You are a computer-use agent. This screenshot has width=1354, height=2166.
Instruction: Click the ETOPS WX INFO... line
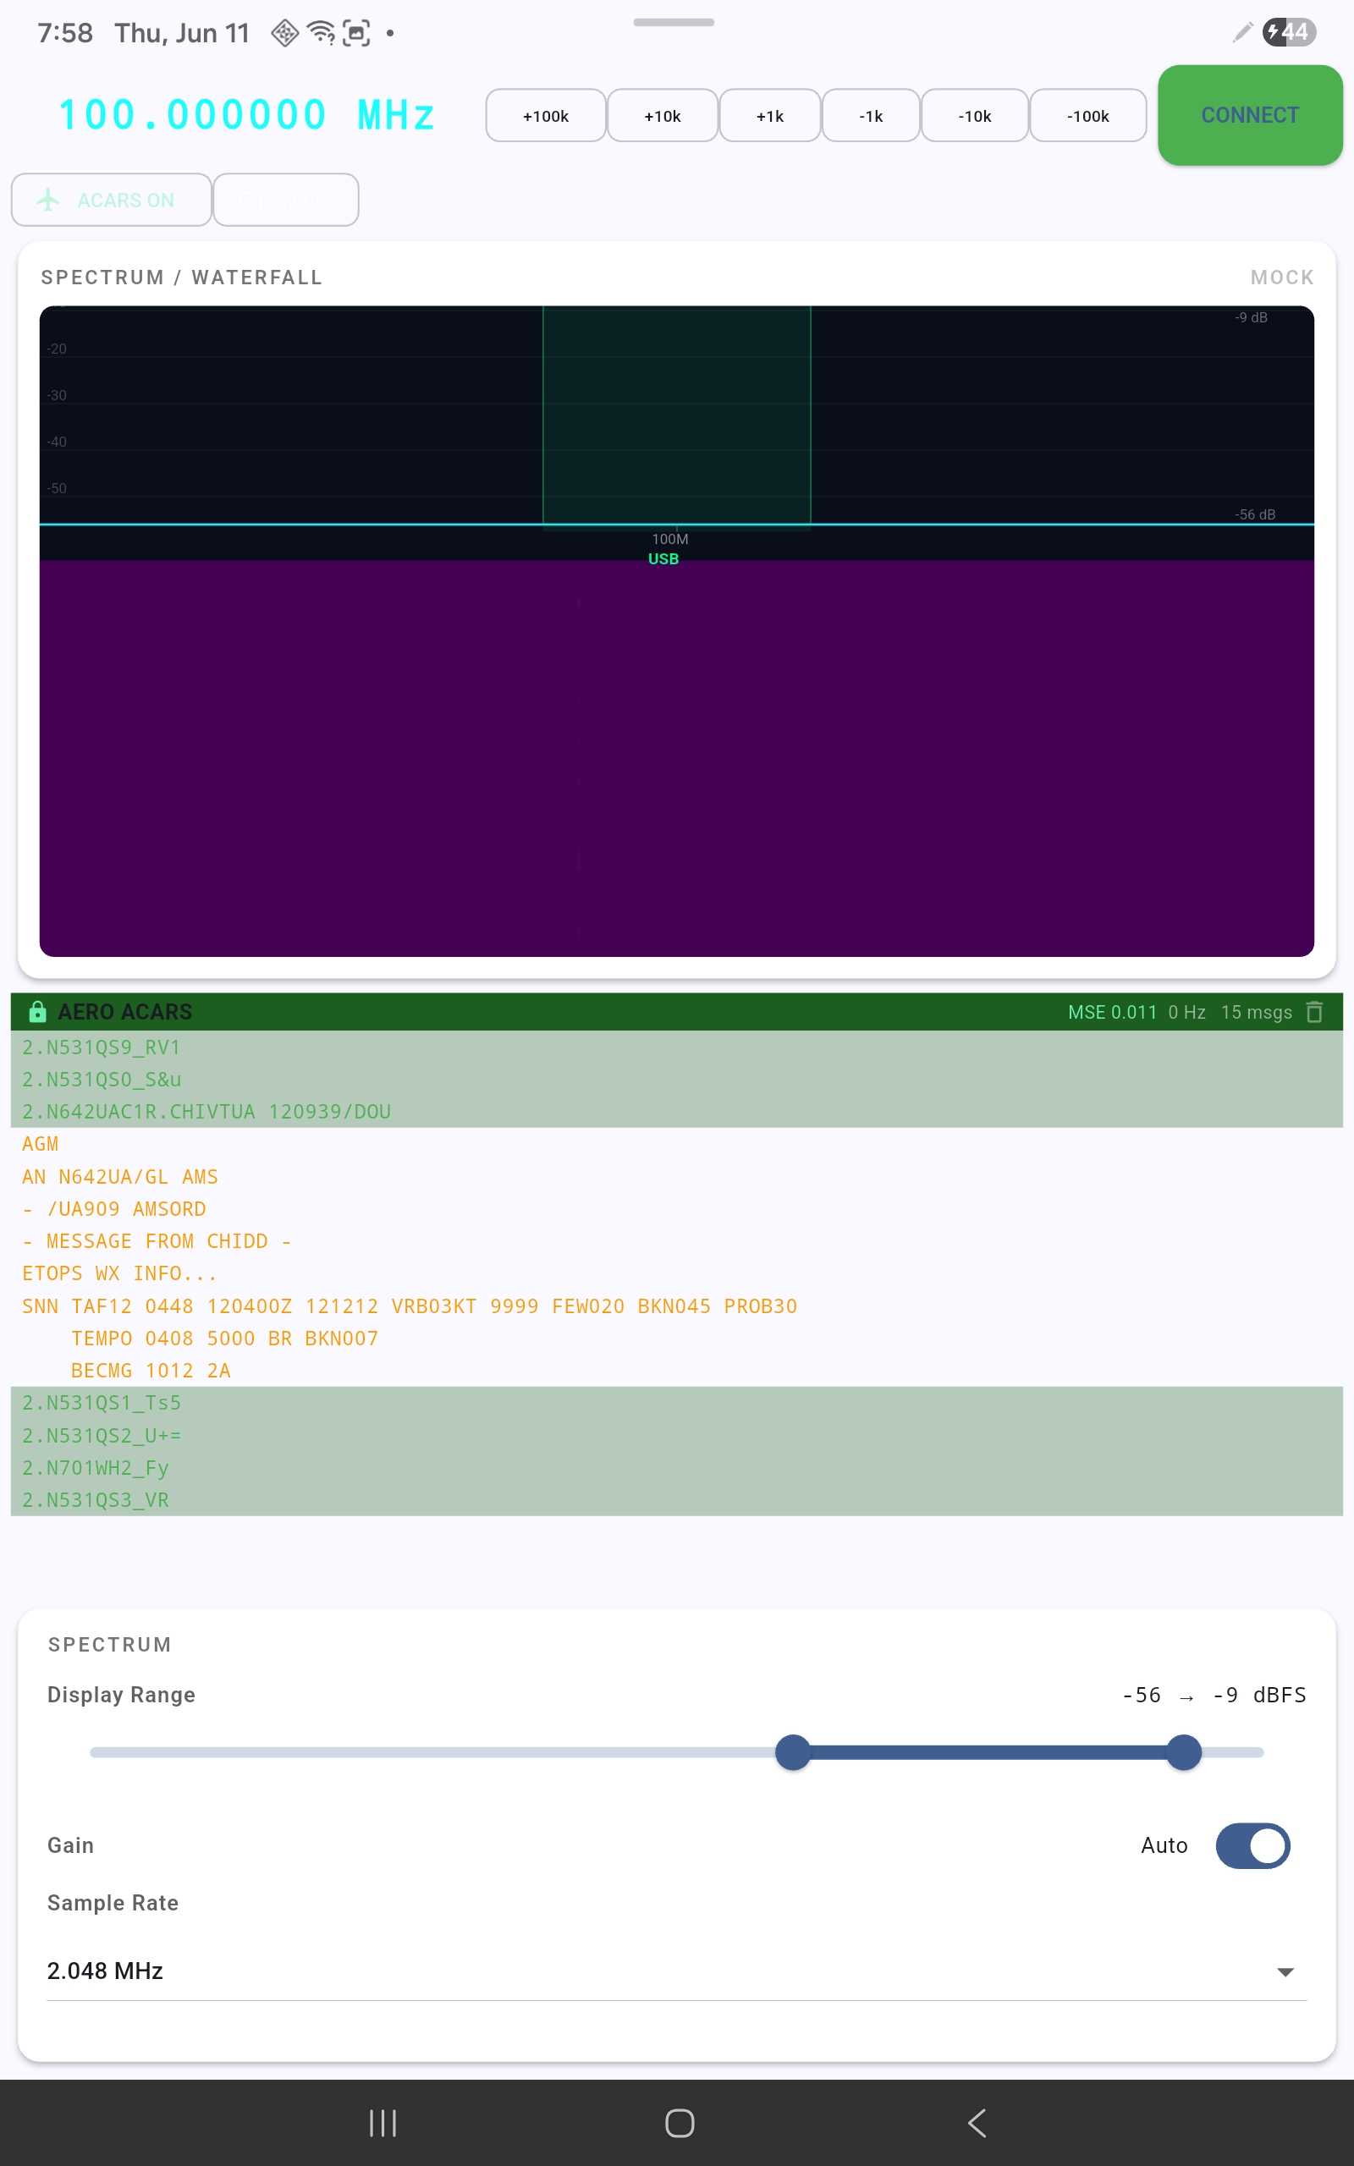119,1273
